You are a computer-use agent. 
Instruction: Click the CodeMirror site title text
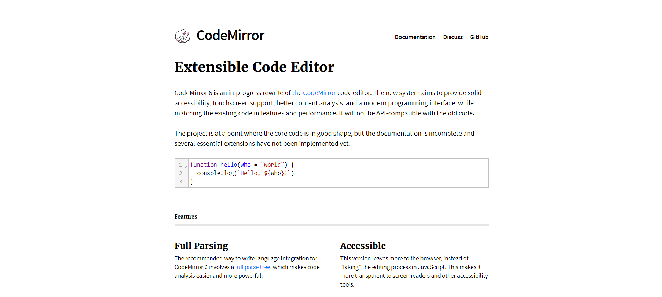click(x=230, y=36)
